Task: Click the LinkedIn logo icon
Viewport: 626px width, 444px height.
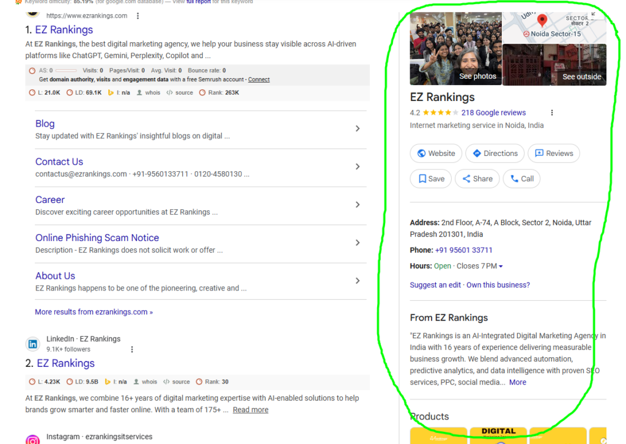Action: 32,344
